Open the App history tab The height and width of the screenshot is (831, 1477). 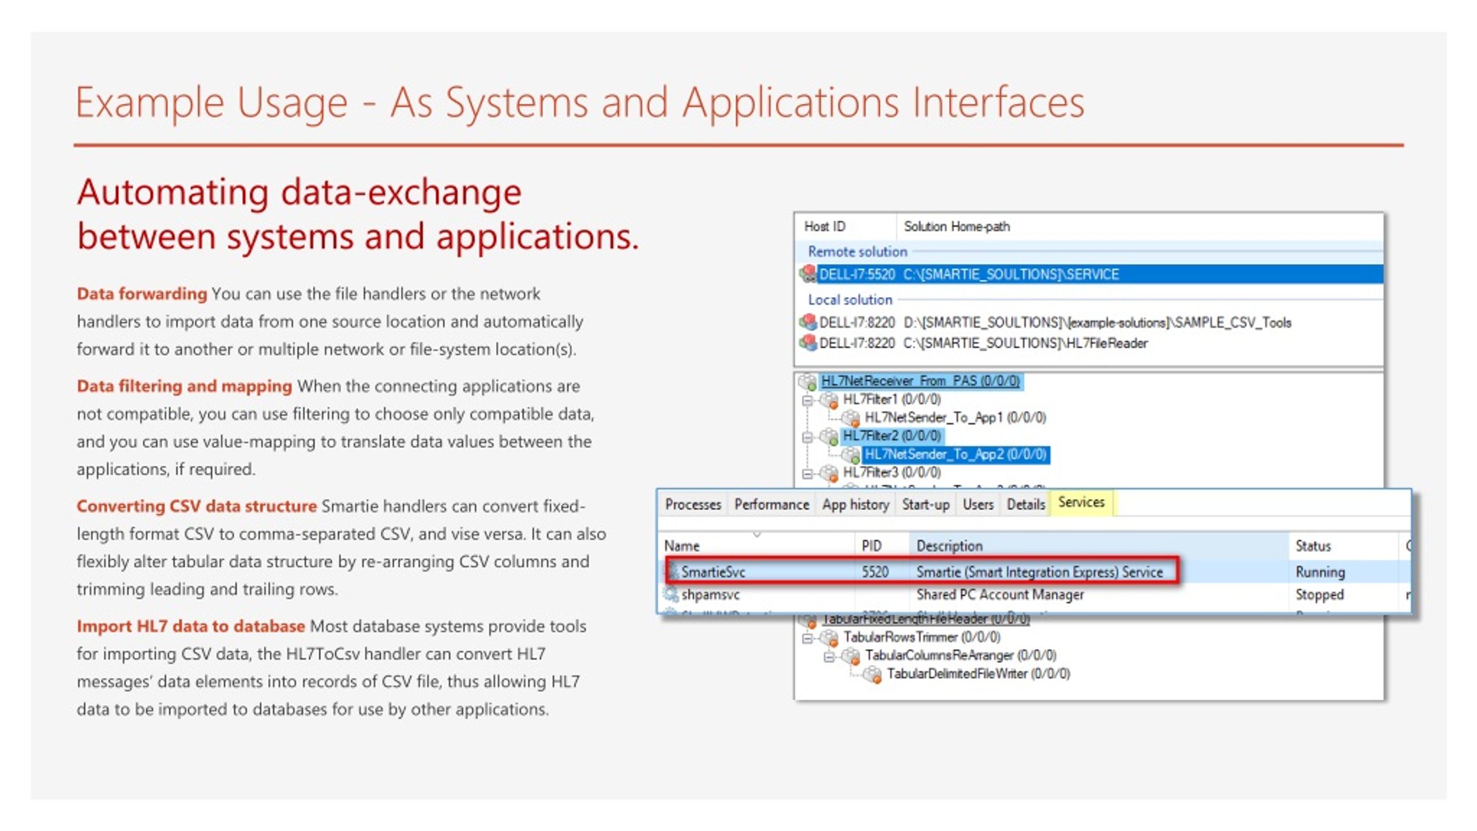click(x=856, y=504)
